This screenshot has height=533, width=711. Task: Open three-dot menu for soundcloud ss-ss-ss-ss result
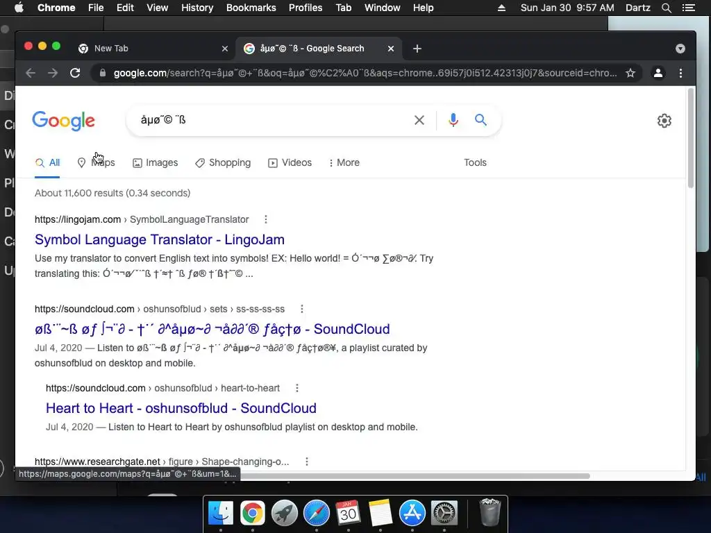[x=302, y=309]
